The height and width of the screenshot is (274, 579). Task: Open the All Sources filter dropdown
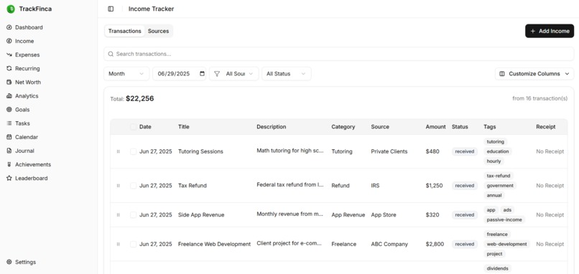tap(233, 74)
